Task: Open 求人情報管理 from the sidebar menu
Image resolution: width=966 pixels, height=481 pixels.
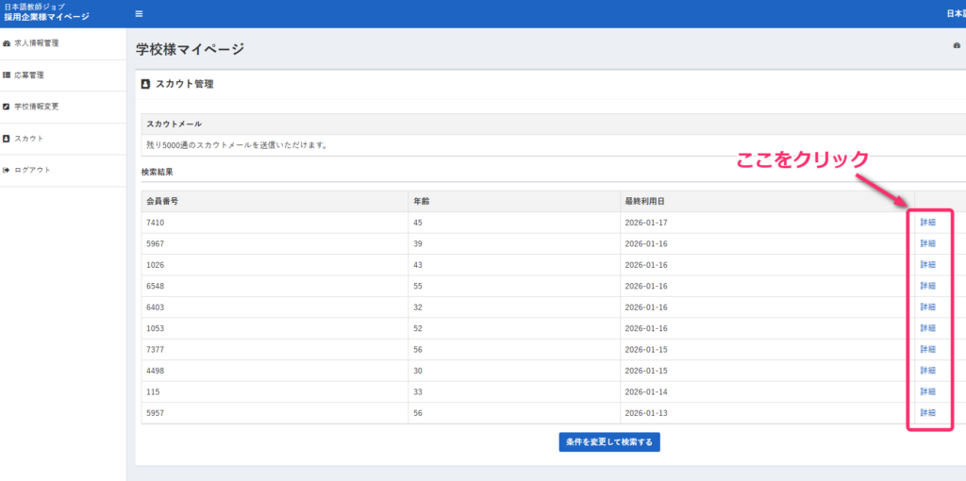Action: 36,43
